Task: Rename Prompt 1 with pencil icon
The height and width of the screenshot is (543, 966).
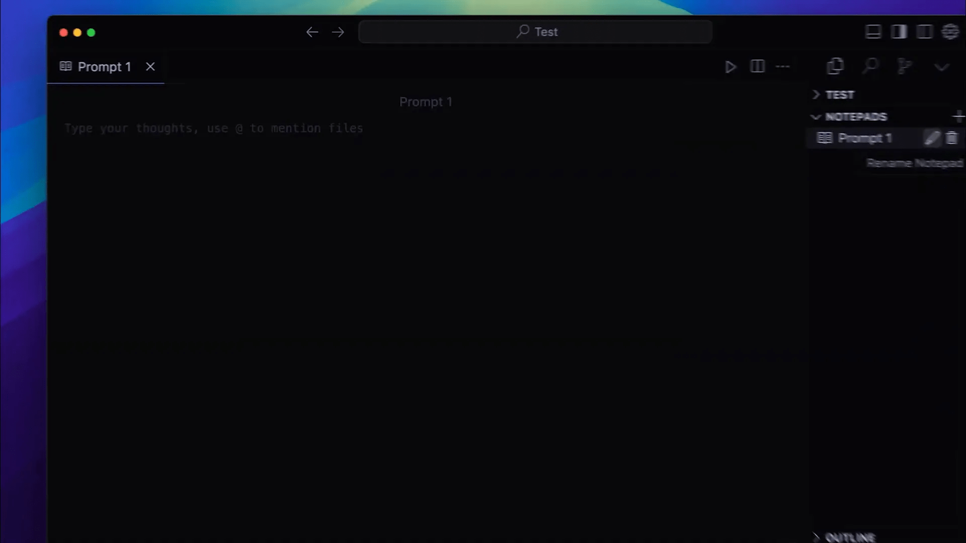Action: pos(932,138)
